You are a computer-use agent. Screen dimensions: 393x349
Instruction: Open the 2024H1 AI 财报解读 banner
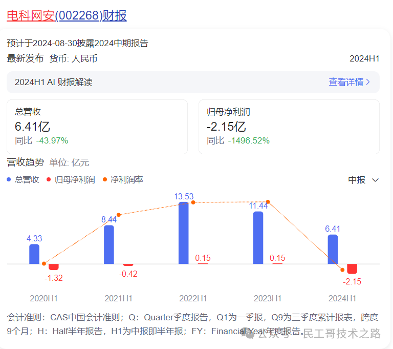[x=193, y=82]
